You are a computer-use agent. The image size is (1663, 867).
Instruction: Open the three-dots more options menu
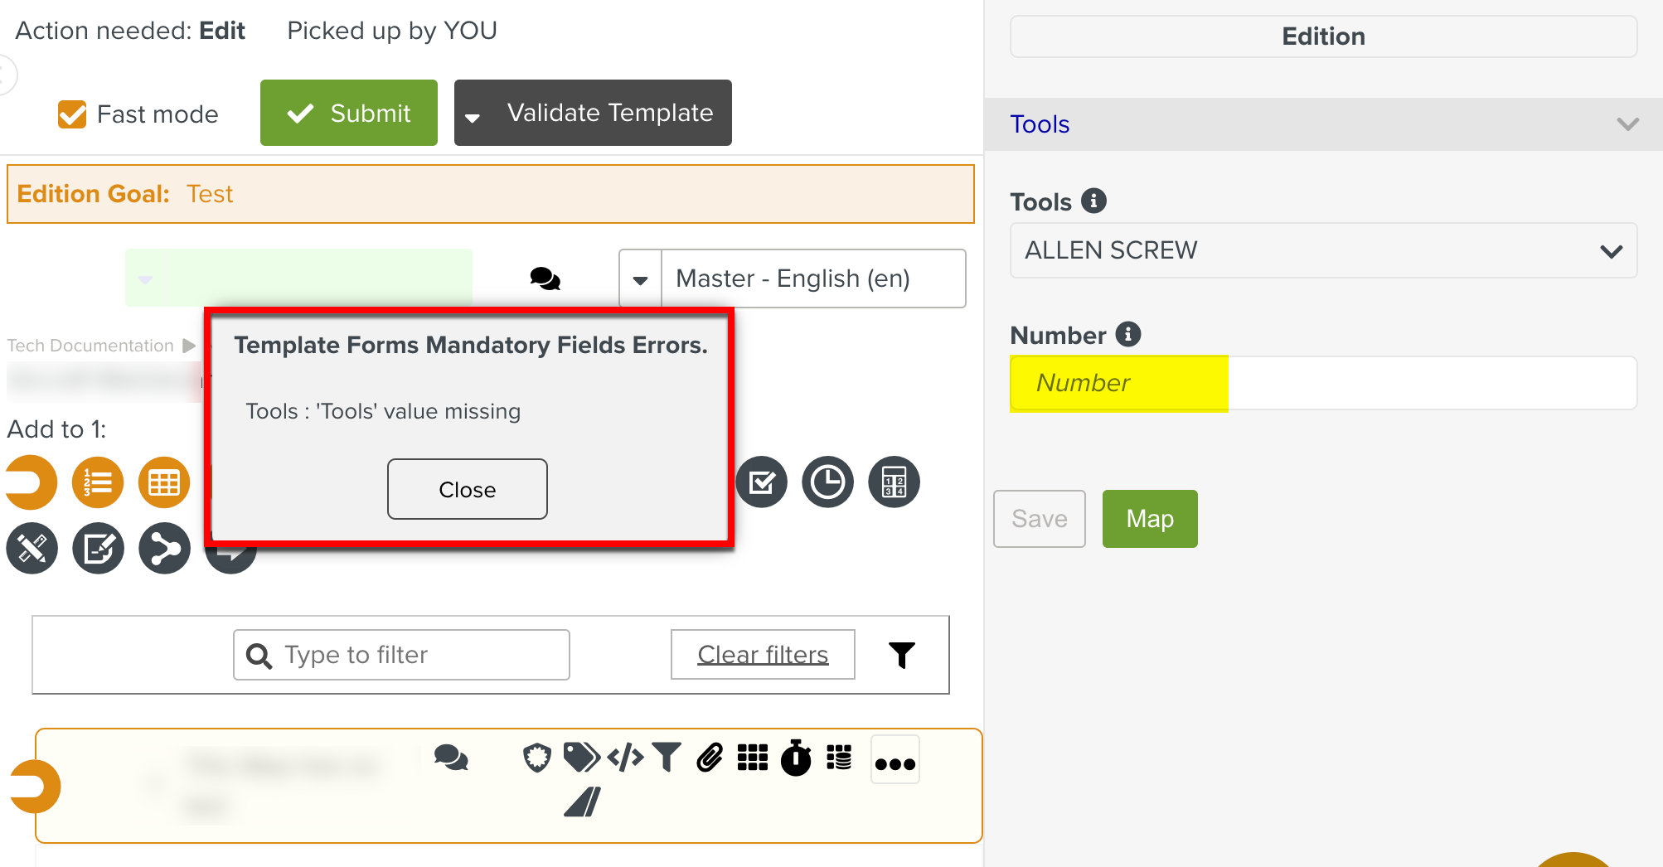click(895, 761)
